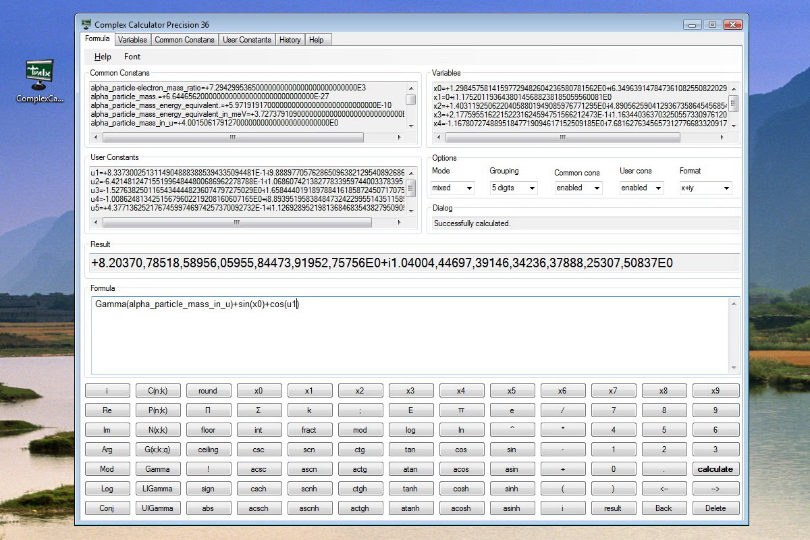Click the atan button

pos(410,469)
